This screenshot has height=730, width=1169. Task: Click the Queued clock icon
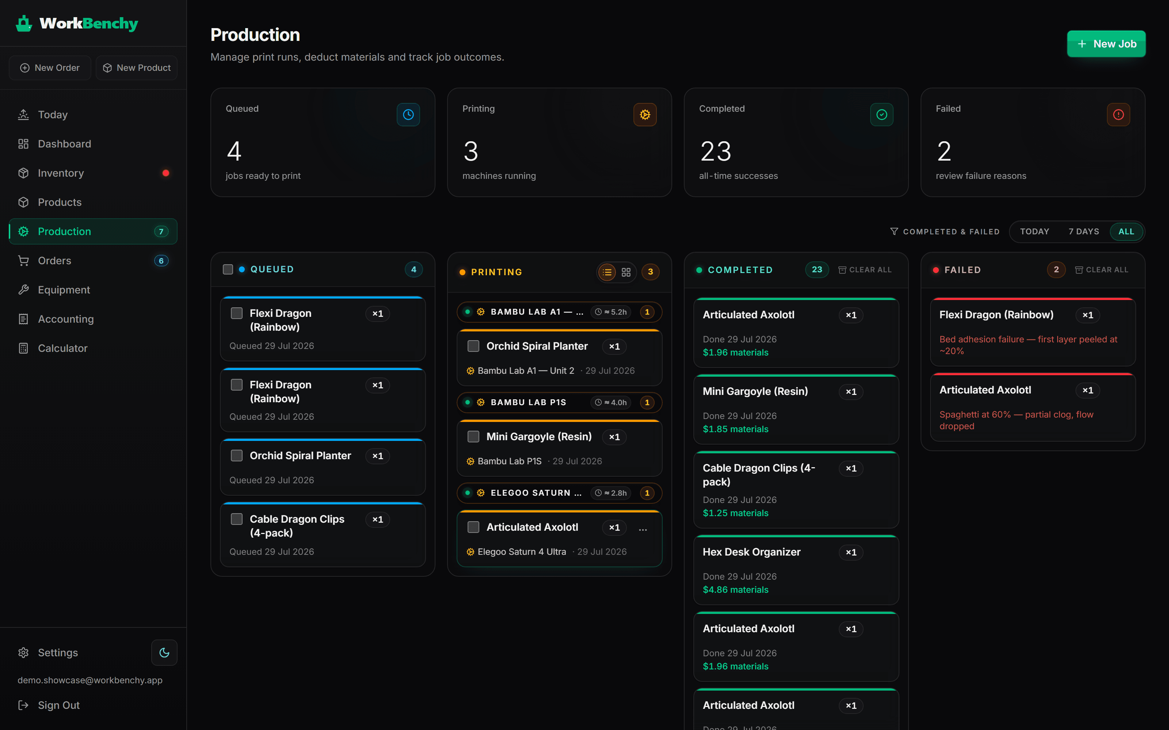[x=408, y=114]
